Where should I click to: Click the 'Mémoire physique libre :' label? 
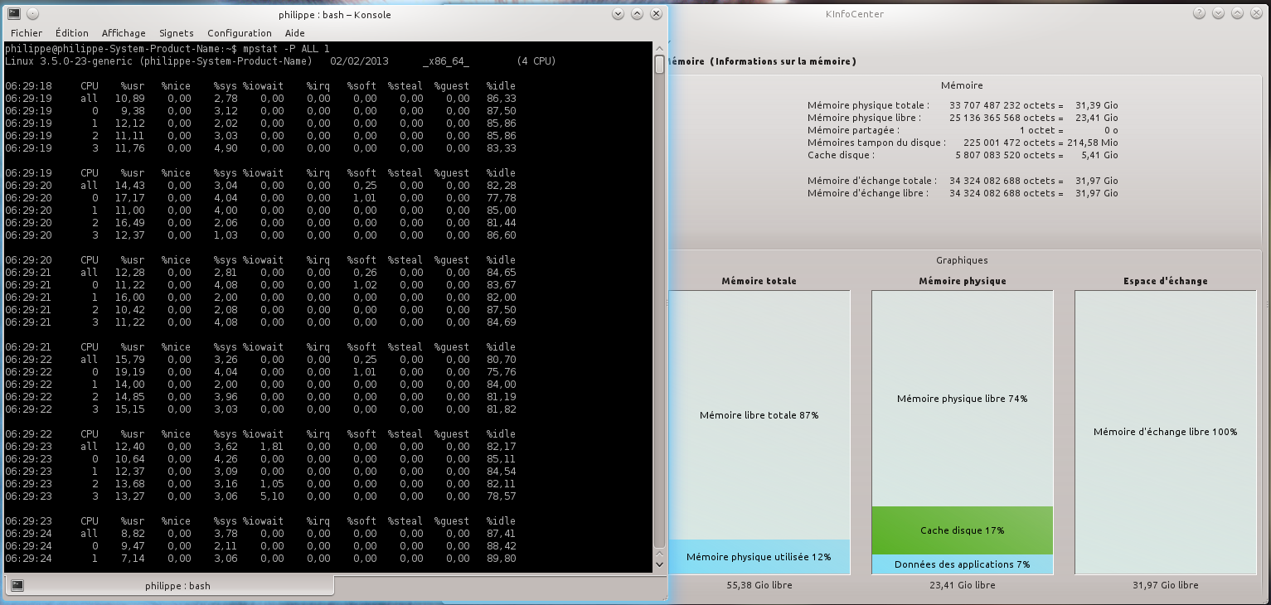point(866,119)
